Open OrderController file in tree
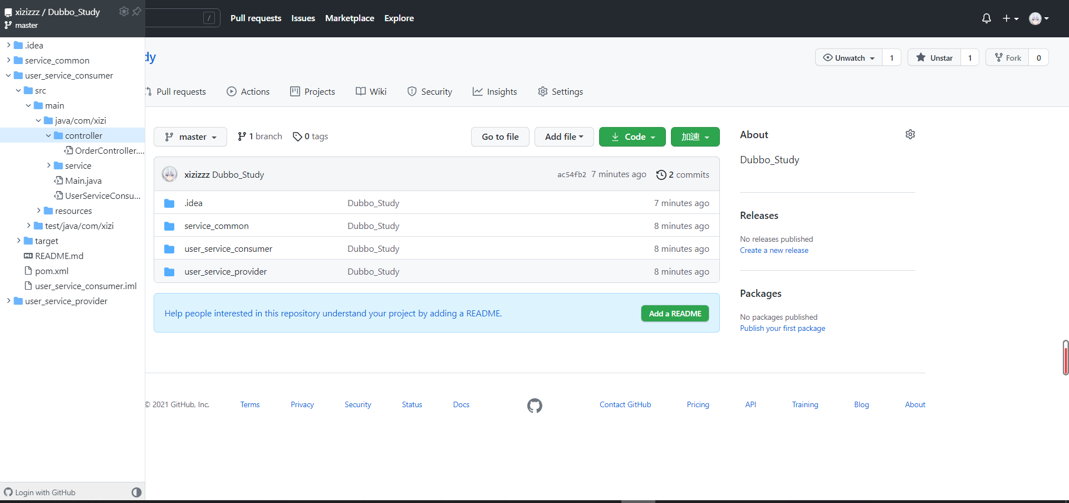This screenshot has width=1069, height=503. (x=104, y=150)
